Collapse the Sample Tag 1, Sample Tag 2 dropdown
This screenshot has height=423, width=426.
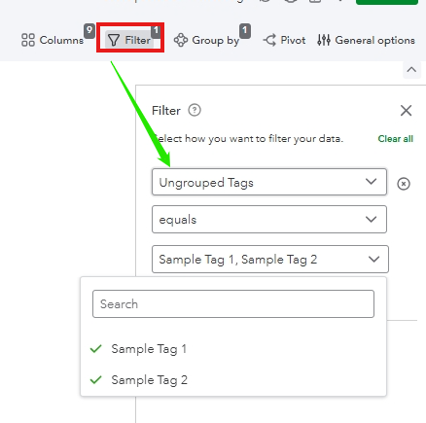coord(270,259)
